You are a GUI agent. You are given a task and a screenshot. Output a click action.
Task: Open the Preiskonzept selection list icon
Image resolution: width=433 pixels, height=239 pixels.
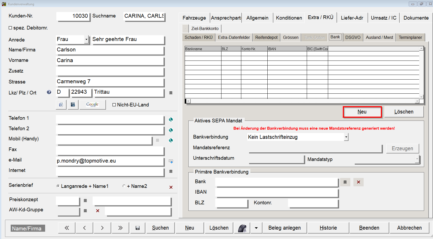pos(85,200)
